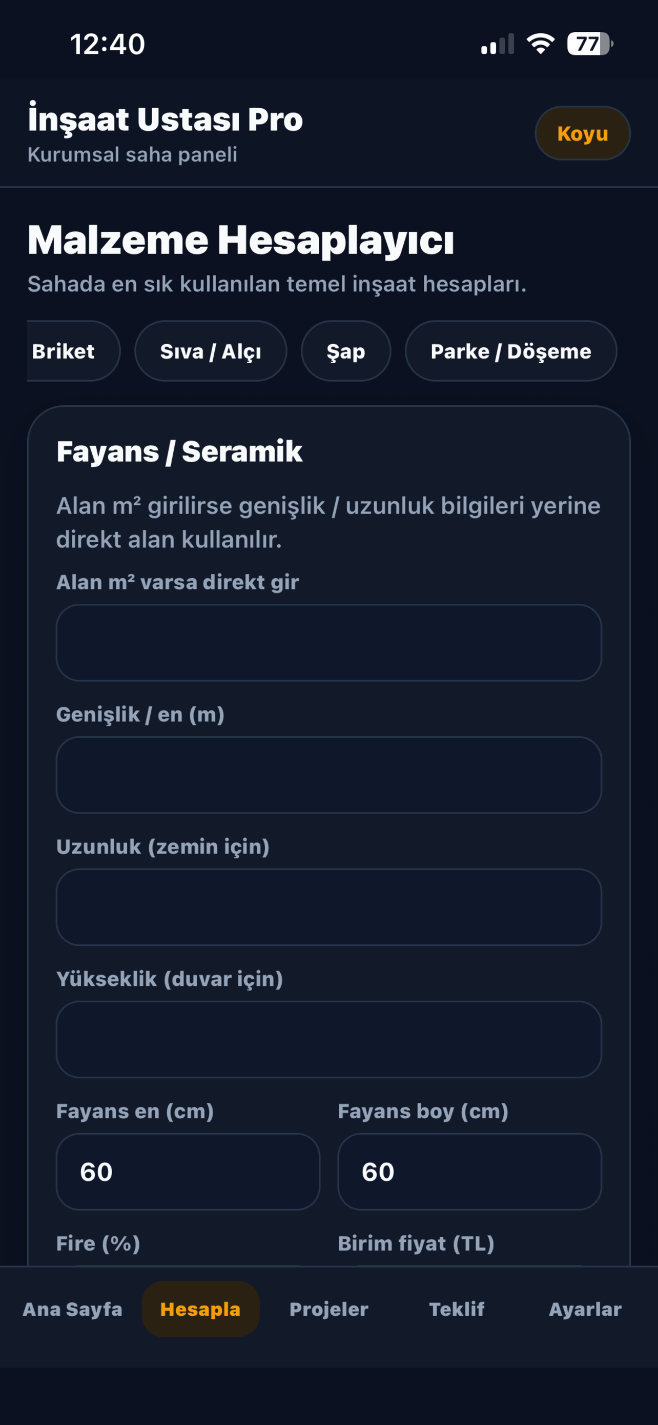Edit the Fayans en (cm) value
Screen dimensions: 658x1425
188,1171
